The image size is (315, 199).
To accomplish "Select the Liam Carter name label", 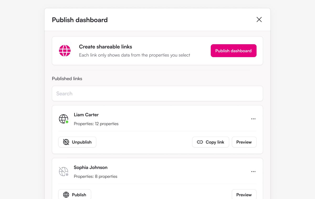I will point(86,115).
